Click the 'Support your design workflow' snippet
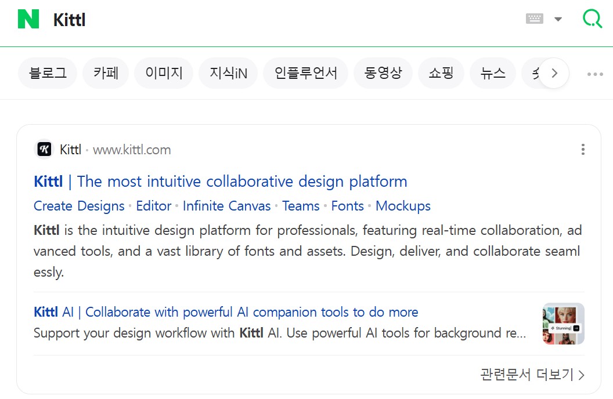Viewport: 613px width, 399px height. pyautogui.click(x=280, y=333)
